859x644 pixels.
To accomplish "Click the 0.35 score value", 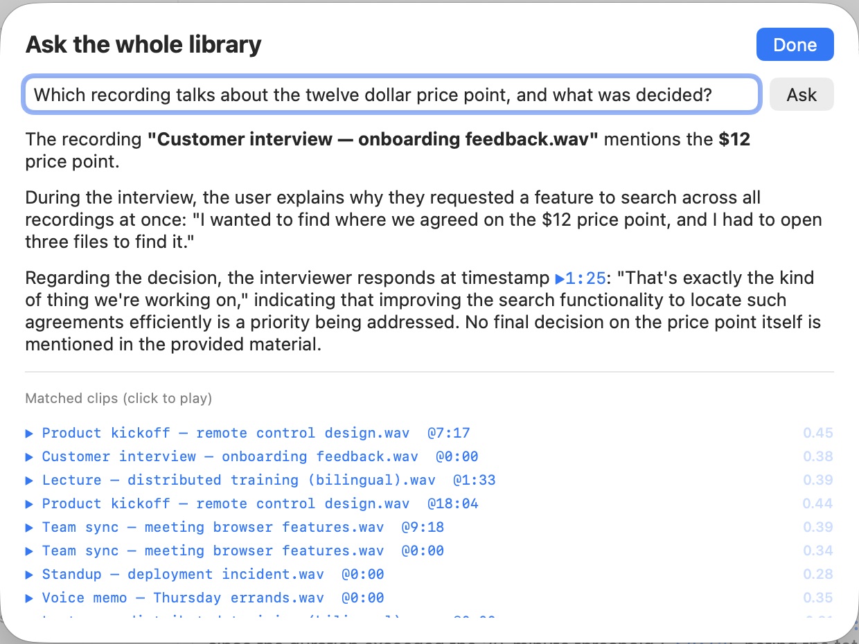I will coord(818,598).
